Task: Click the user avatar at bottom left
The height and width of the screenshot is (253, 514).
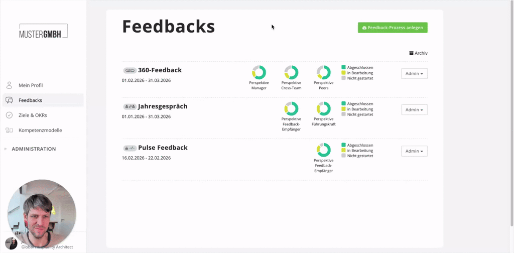Action: pyautogui.click(x=11, y=243)
